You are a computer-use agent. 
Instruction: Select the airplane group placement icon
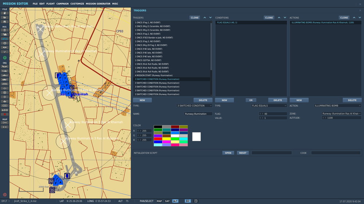5,67
